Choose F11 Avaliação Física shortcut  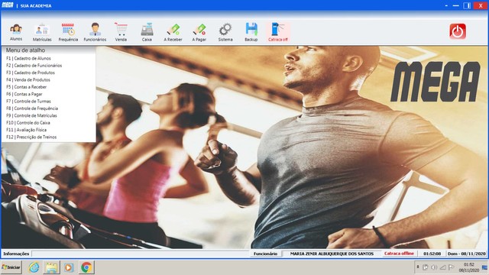pyautogui.click(x=26, y=130)
